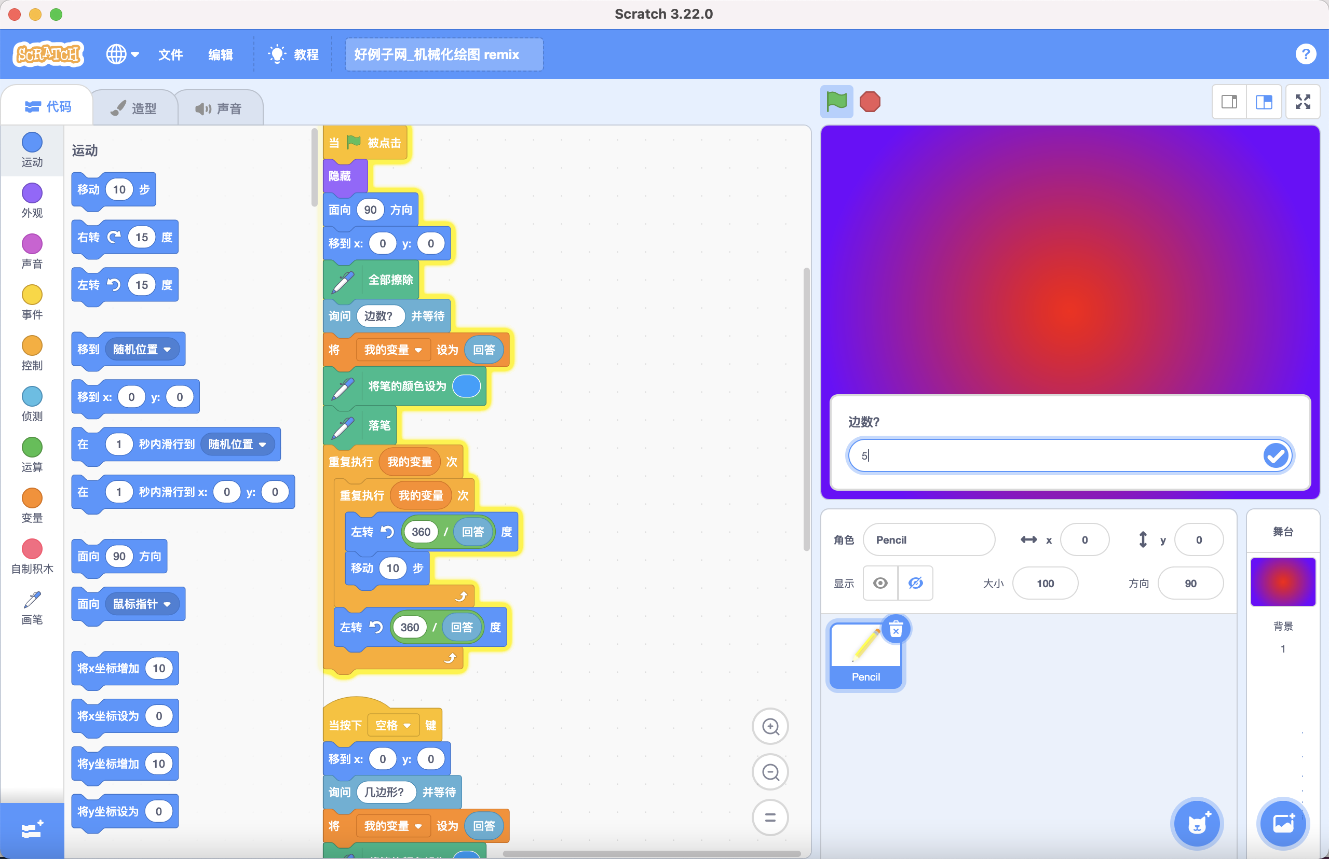
Task: Click the 左转 15 度 palette block
Action: coord(125,285)
